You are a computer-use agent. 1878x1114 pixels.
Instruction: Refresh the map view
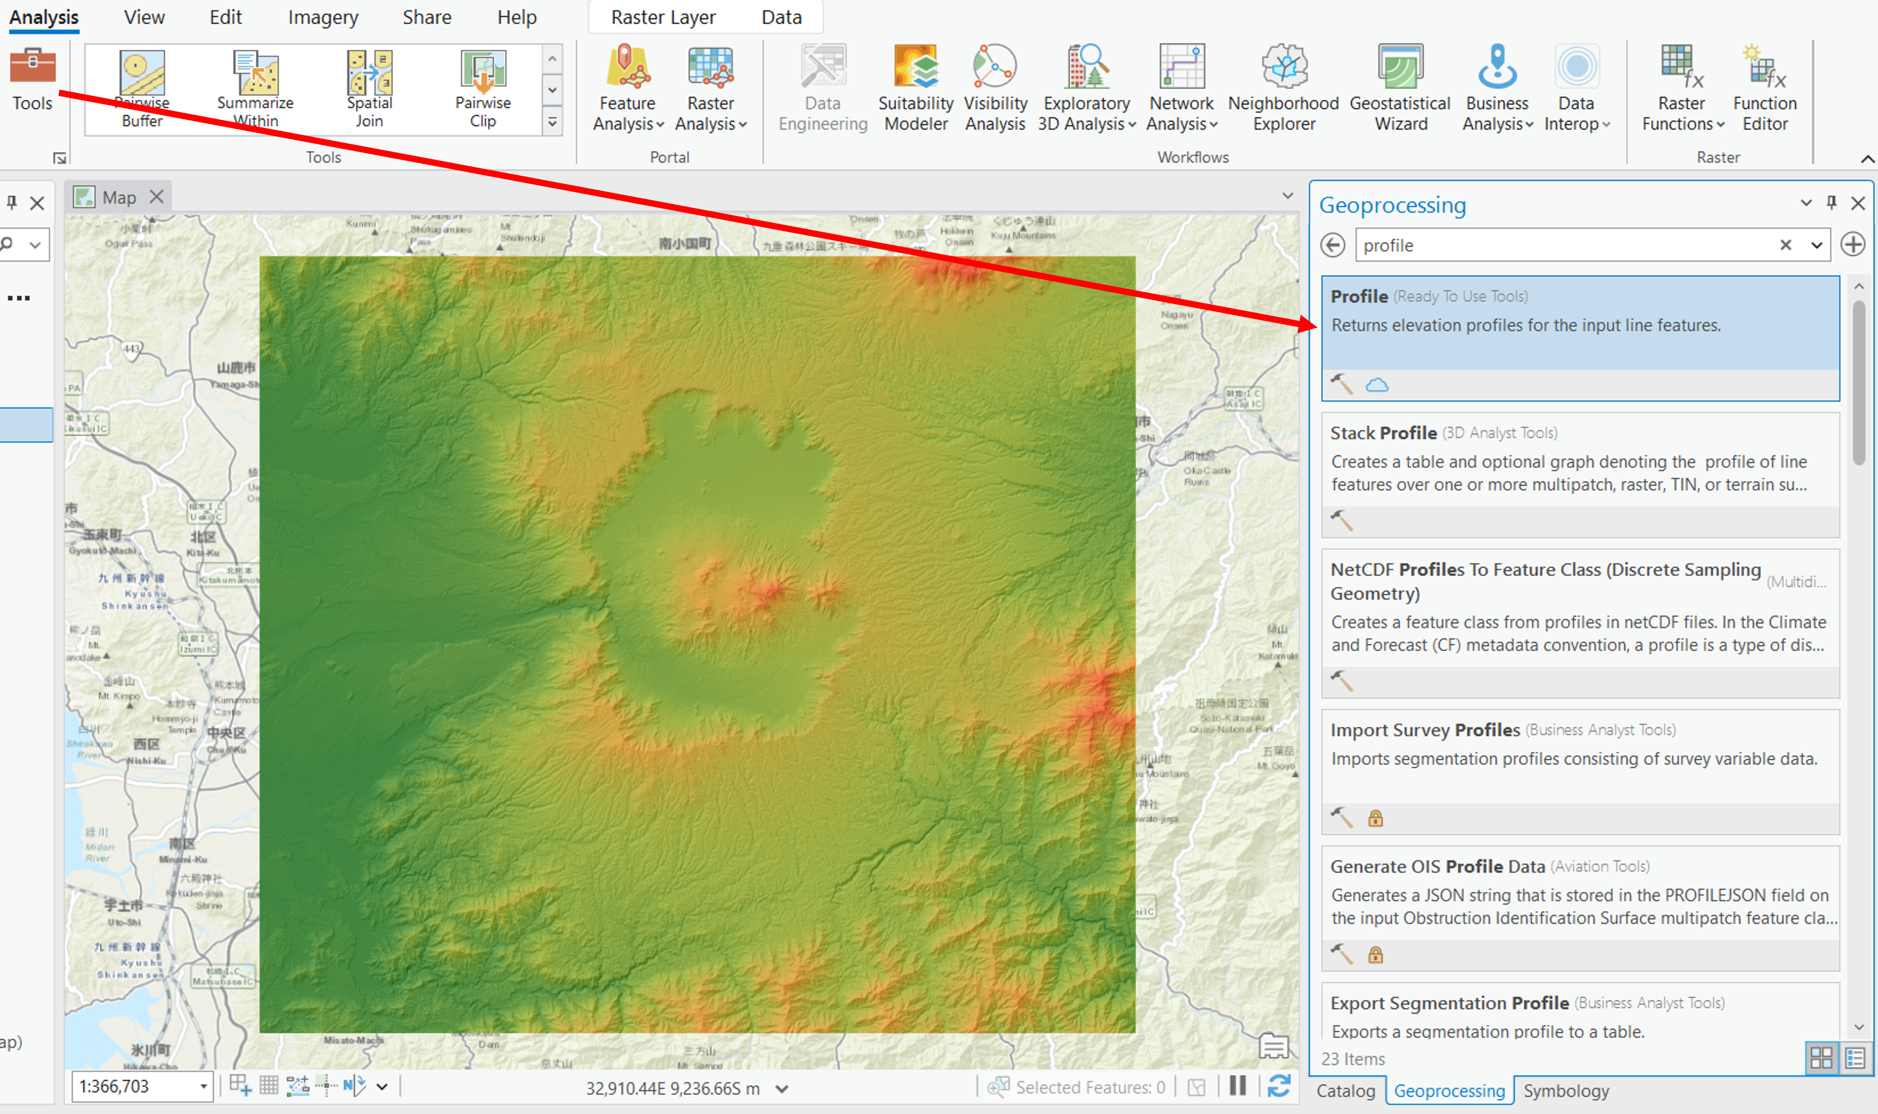click(1279, 1086)
